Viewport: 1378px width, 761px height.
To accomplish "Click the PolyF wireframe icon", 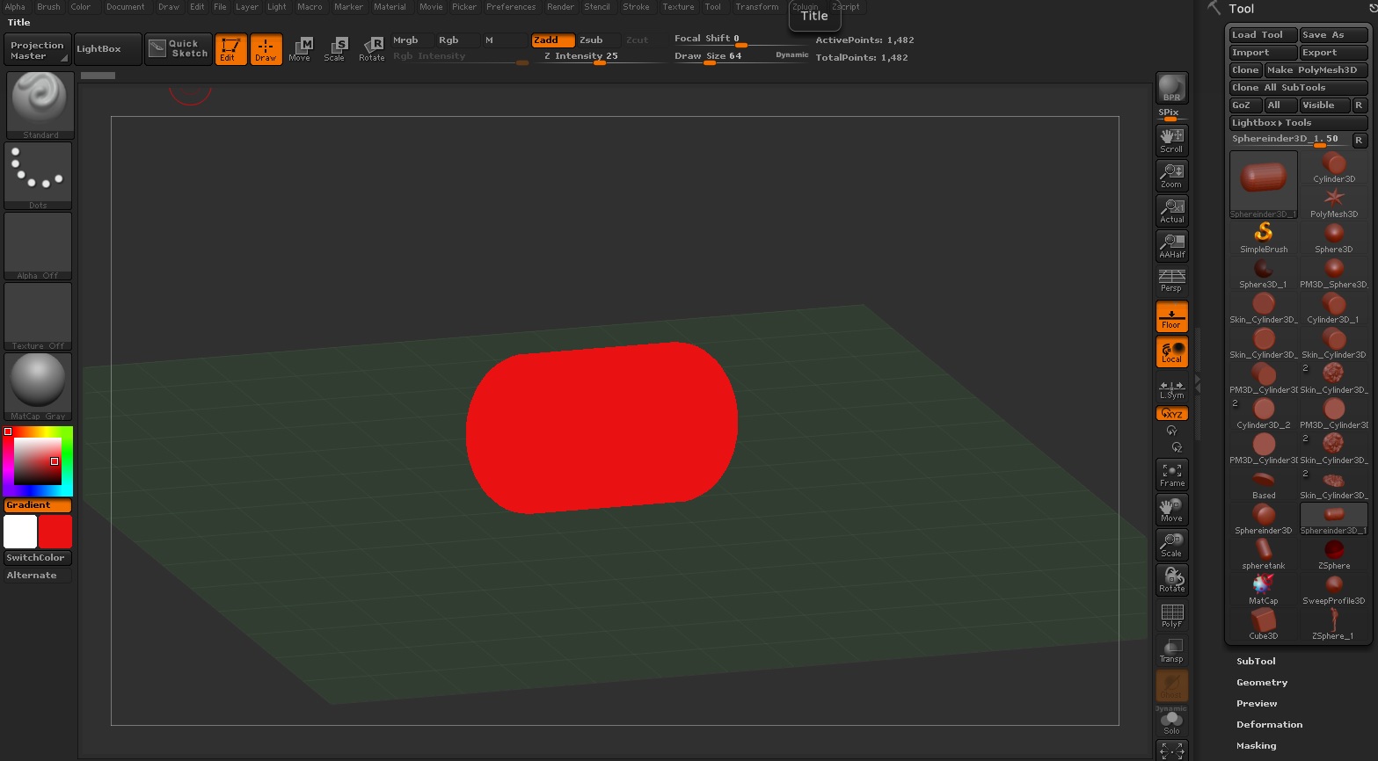I will [1171, 615].
